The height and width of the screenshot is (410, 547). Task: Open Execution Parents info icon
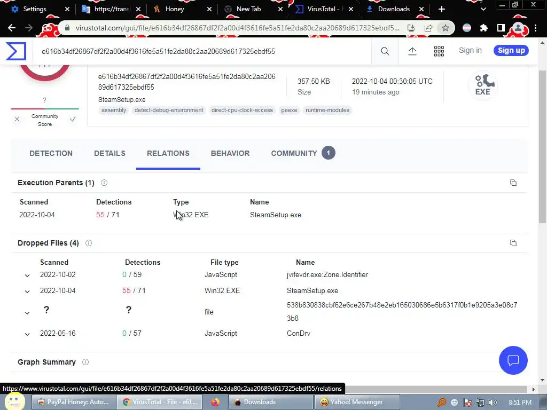(x=104, y=183)
